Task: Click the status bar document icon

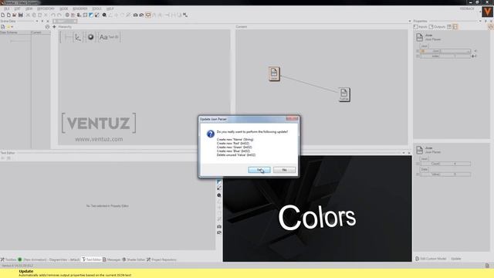Action: click(487, 266)
